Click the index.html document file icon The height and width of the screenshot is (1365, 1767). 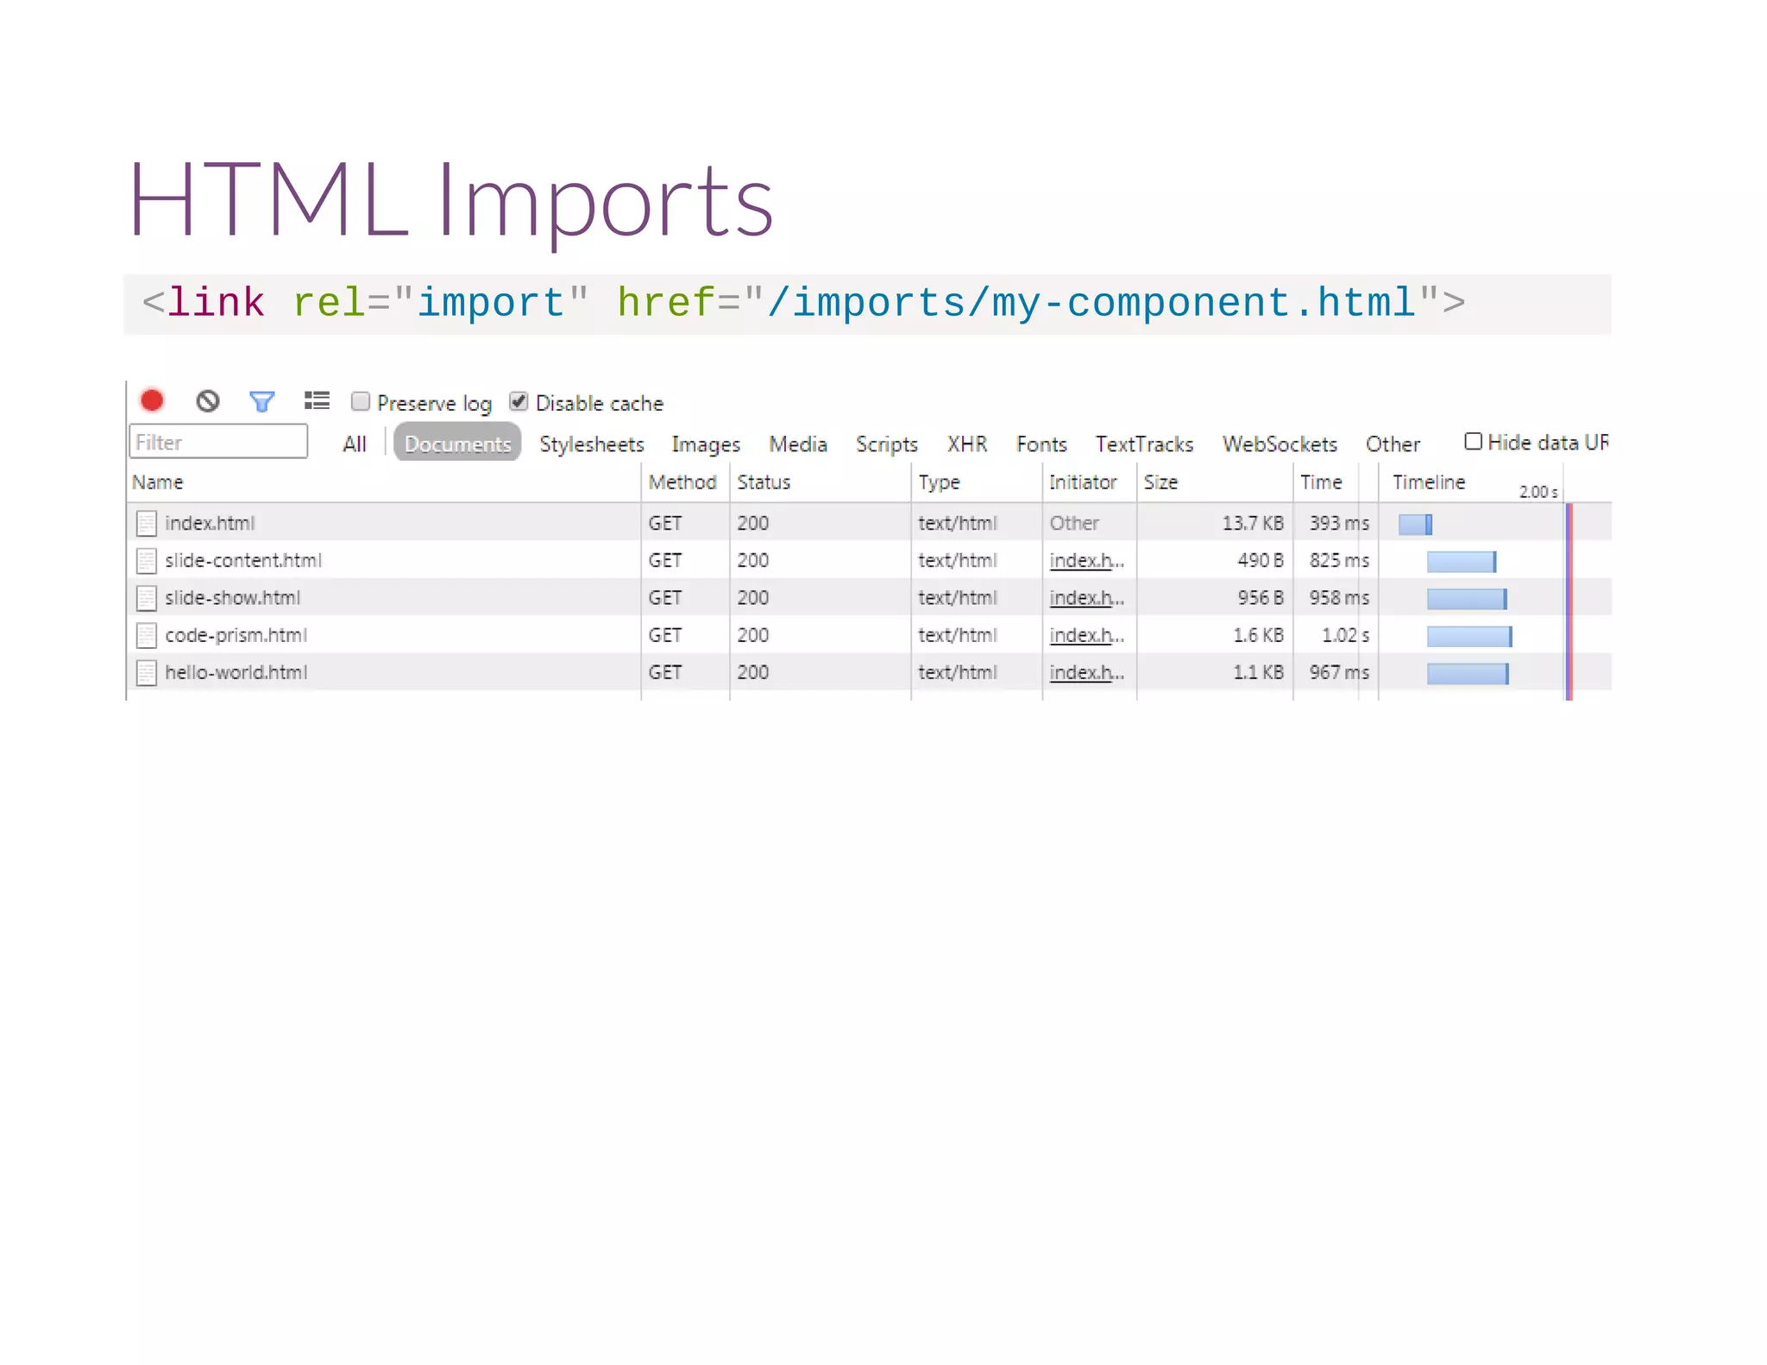(147, 524)
